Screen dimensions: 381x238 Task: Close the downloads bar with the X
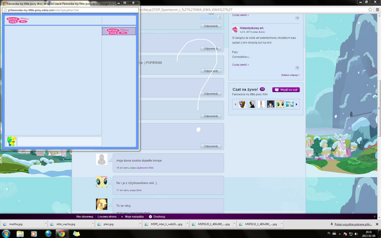coord(377,224)
